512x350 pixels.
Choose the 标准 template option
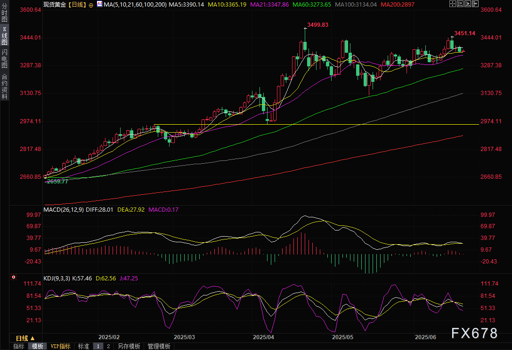83,346
